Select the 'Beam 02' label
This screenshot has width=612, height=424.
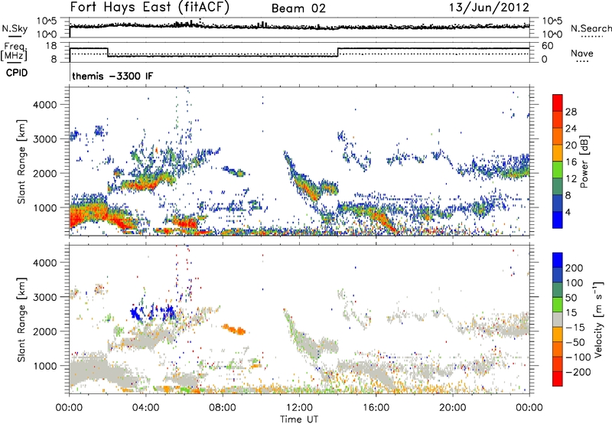pos(298,8)
